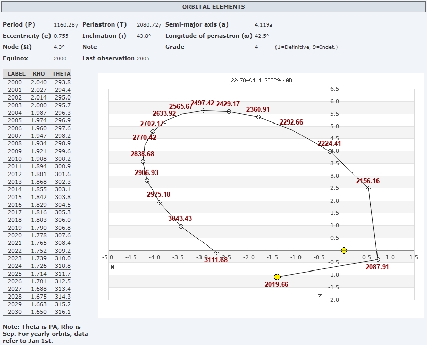Screen dimensions: 427x345
Task: Click the orbit point labeled 2633.92
Action: tap(165, 121)
